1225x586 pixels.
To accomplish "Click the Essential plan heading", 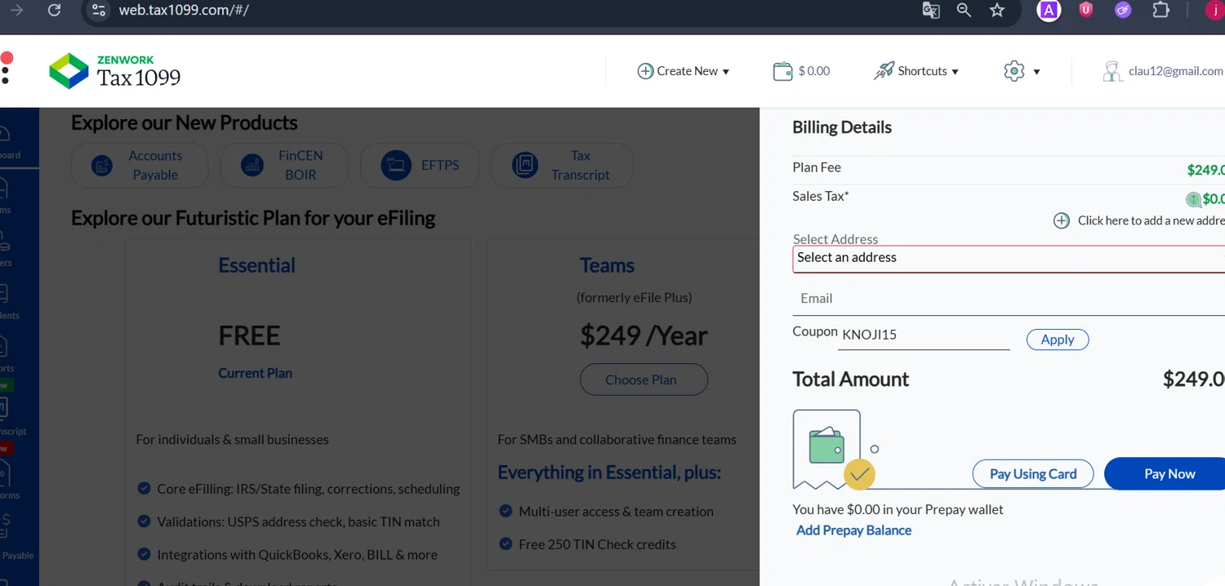I will click(x=256, y=265).
